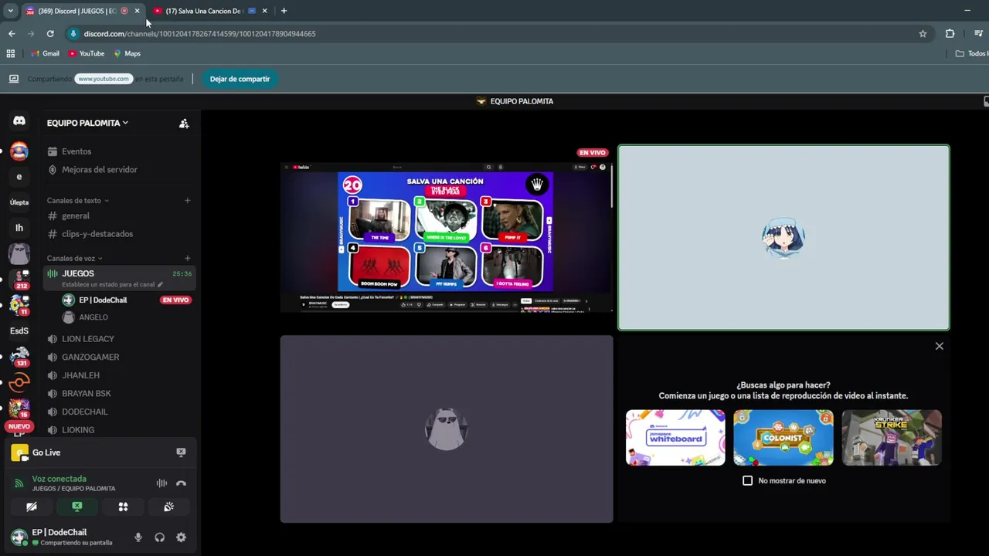The width and height of the screenshot is (989, 556).
Task: Open a new browser tab
Action: [284, 11]
